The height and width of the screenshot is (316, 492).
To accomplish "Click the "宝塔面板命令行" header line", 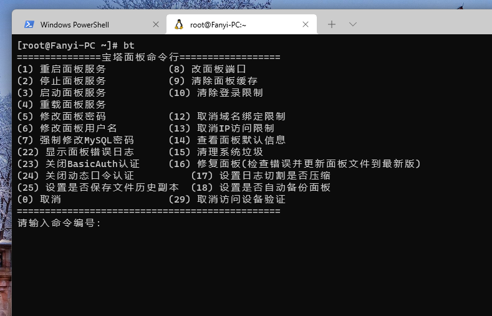I will coord(149,57).
